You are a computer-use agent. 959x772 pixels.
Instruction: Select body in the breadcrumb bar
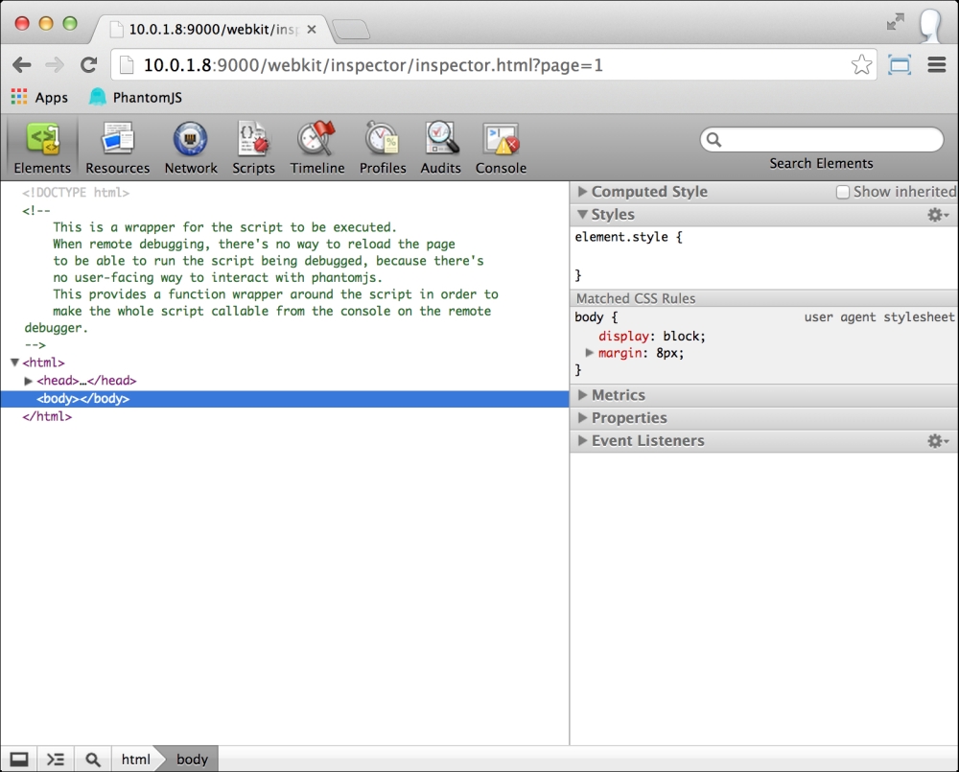[192, 760]
